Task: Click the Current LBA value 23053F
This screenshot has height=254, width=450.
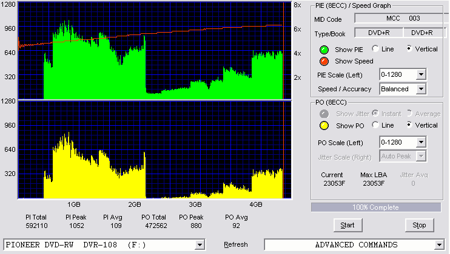Action: click(x=334, y=183)
